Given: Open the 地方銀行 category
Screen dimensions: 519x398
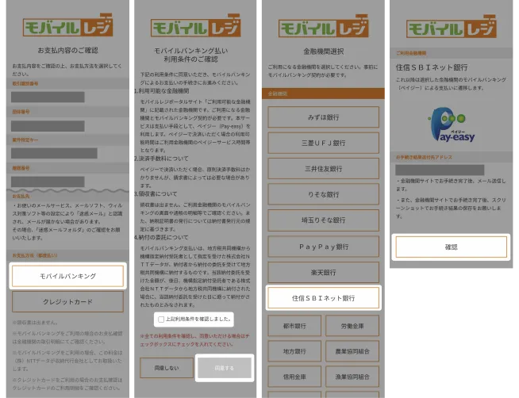Looking at the screenshot, I should (294, 351).
